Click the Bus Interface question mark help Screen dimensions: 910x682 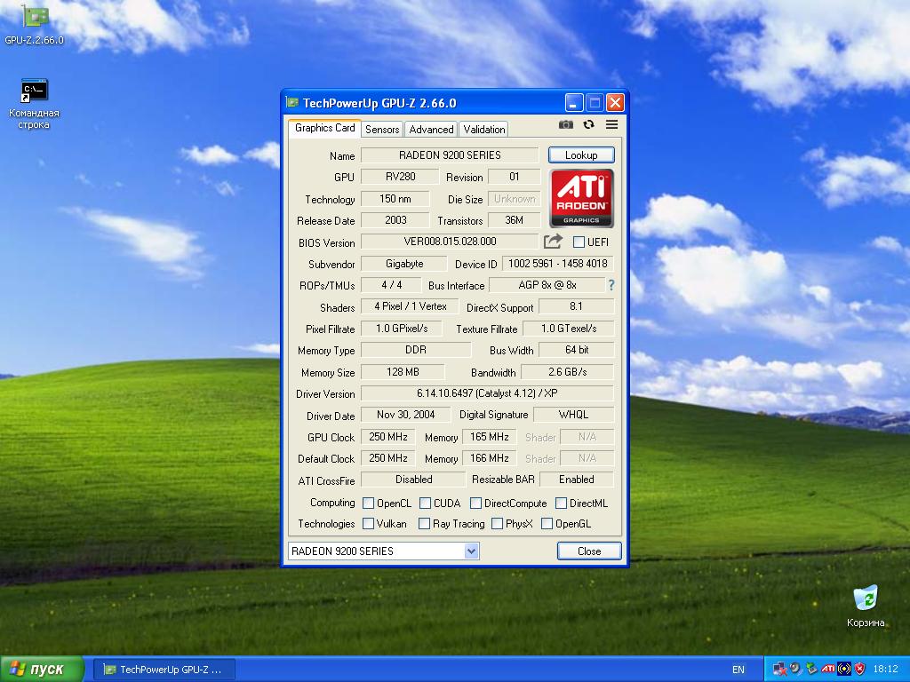coord(611,285)
